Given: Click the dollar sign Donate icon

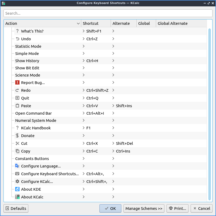Looking at the screenshot, I should pos(18,136).
